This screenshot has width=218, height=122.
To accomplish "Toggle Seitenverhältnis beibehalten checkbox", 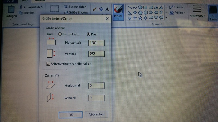I will click(x=48, y=64).
